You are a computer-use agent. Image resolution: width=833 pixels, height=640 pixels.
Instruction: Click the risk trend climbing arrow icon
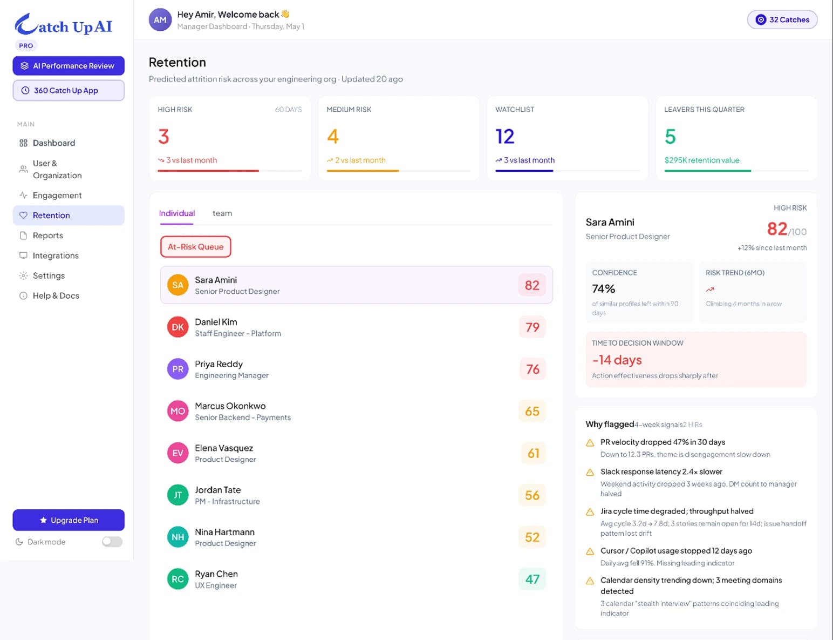point(710,289)
